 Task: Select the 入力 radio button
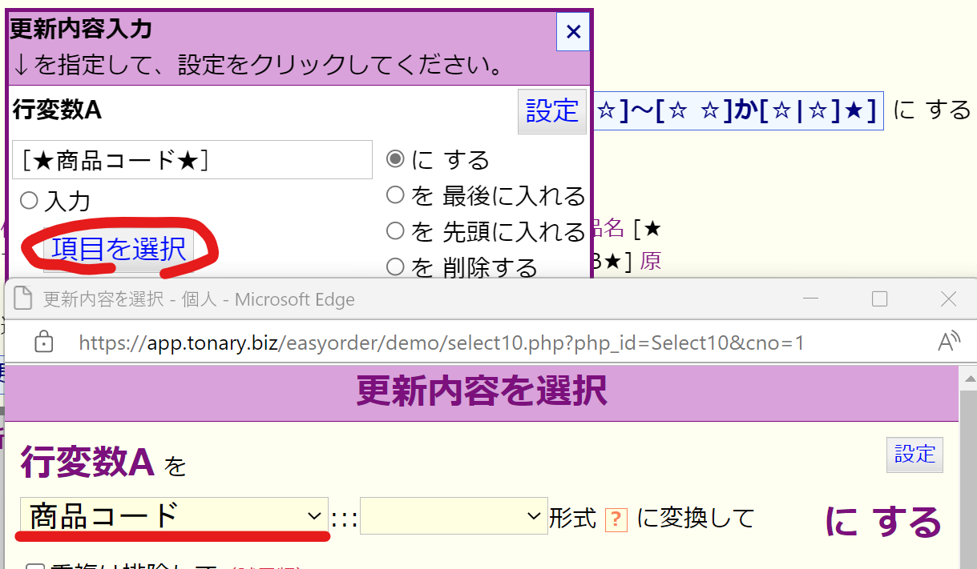[29, 200]
